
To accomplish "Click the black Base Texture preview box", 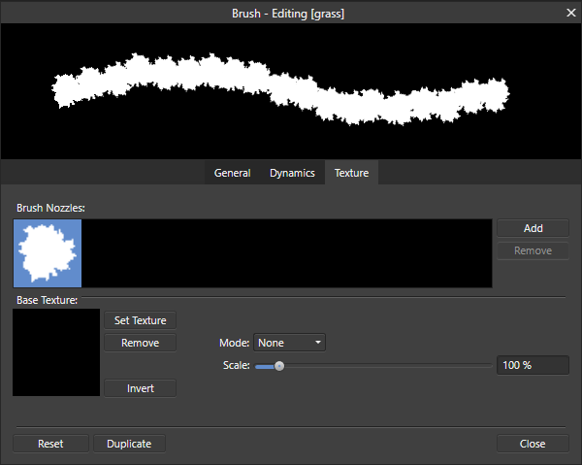I will coord(56,352).
